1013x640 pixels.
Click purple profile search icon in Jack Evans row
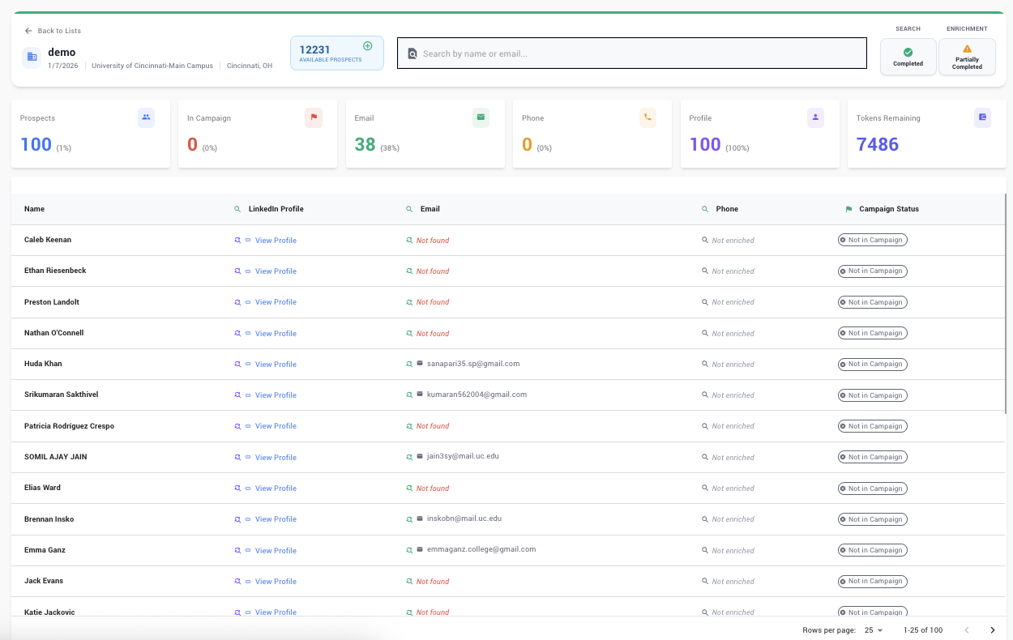pos(237,582)
